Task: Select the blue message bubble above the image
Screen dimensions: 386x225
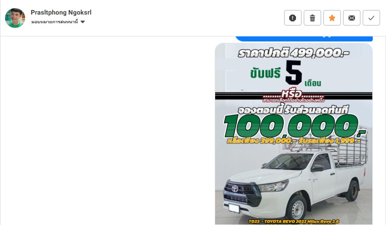Action: pyautogui.click(x=304, y=39)
